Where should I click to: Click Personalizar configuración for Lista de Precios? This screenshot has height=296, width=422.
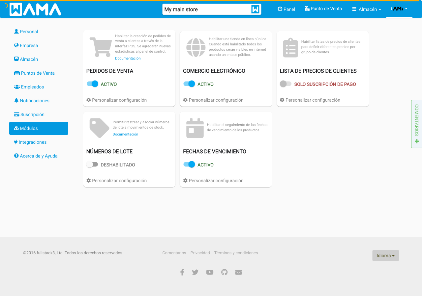310,100
